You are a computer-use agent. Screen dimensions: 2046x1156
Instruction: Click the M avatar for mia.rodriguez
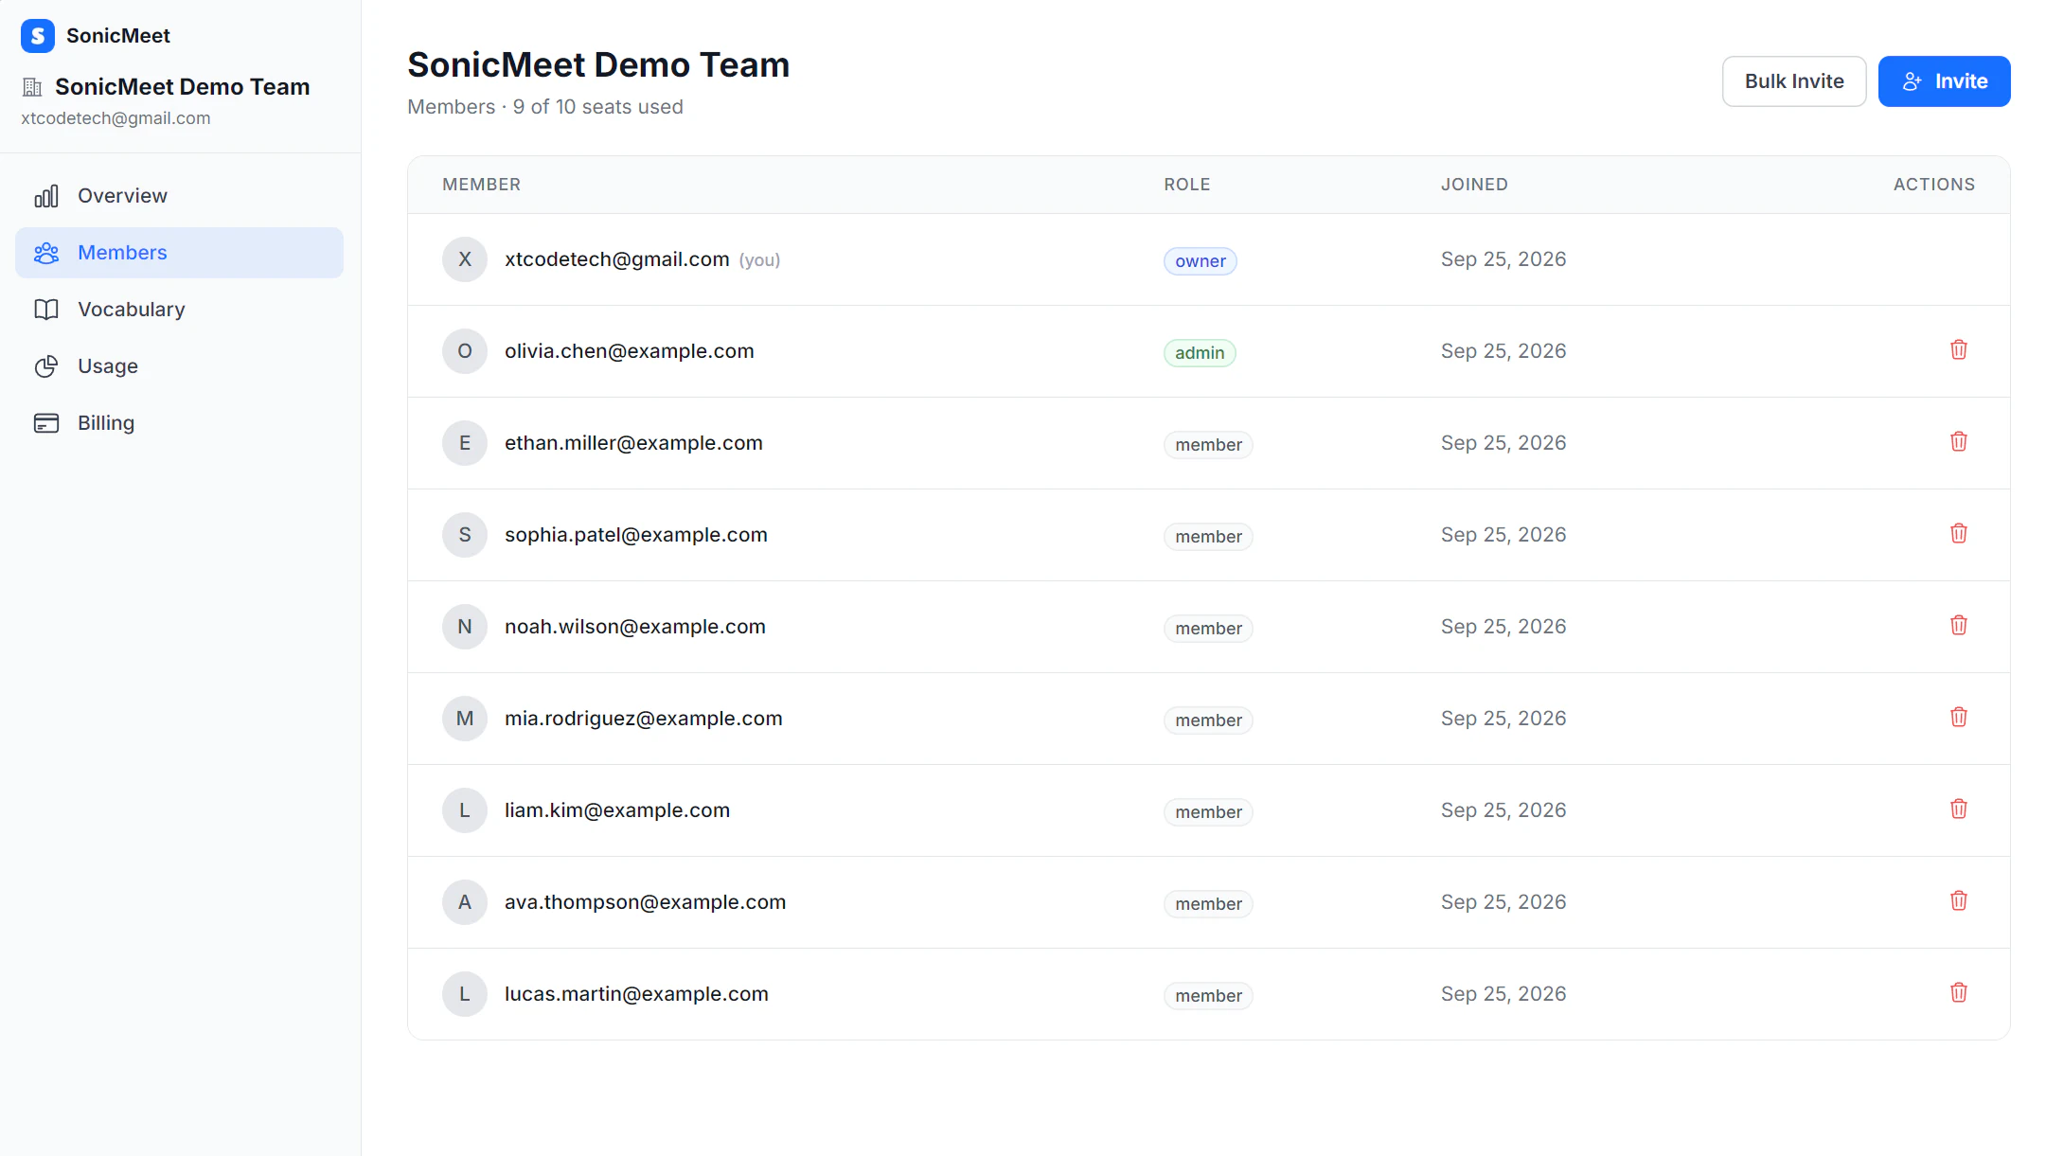pyautogui.click(x=465, y=719)
